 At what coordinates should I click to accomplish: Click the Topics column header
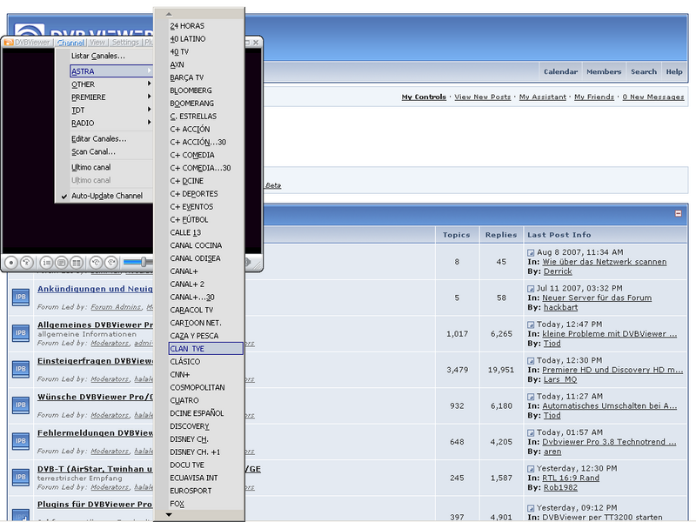point(457,235)
